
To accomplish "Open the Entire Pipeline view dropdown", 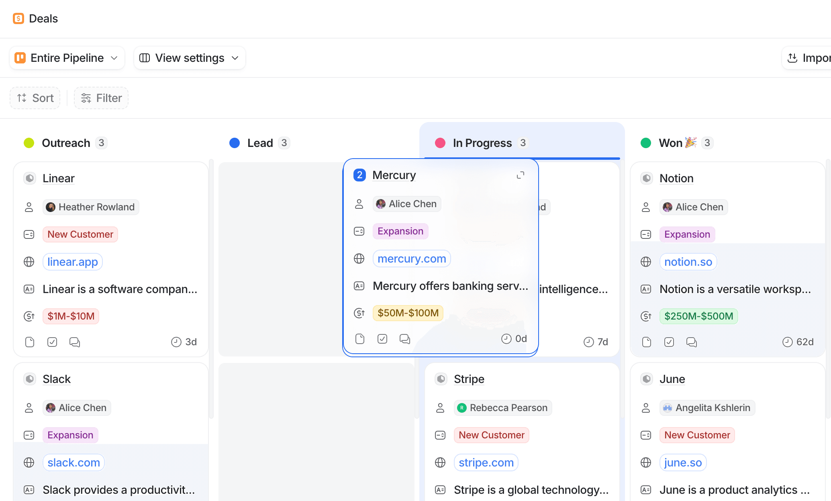I will pyautogui.click(x=67, y=58).
